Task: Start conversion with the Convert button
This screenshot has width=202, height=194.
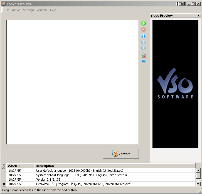Action: (121, 154)
